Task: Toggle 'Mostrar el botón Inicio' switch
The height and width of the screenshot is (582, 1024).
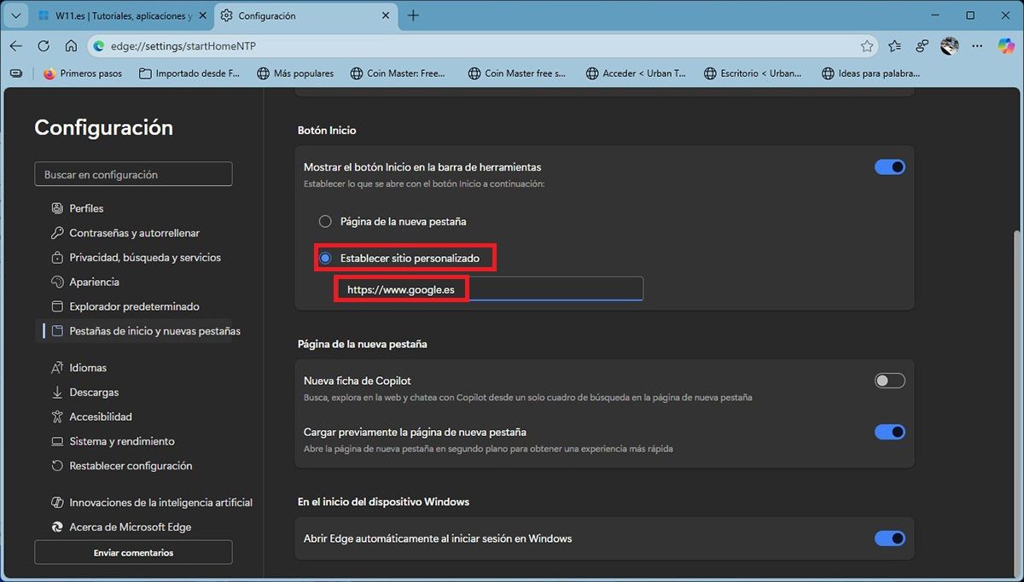Action: (x=889, y=167)
